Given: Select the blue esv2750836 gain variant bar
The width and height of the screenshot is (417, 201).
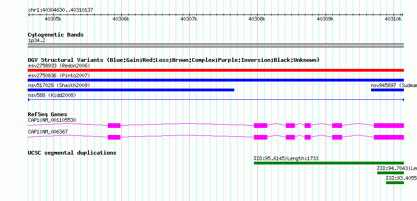Looking at the screenshot, I should (x=216, y=80).
